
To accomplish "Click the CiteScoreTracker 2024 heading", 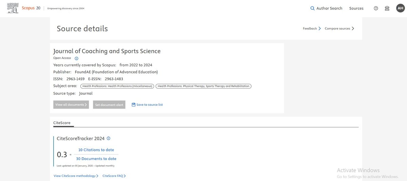I will (81, 138).
